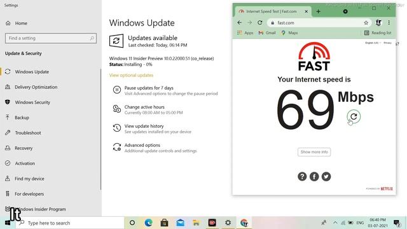Viewport: 407px width, 229px height.
Task: Select the Windows 11 Insider Preview update text
Action: (162, 59)
